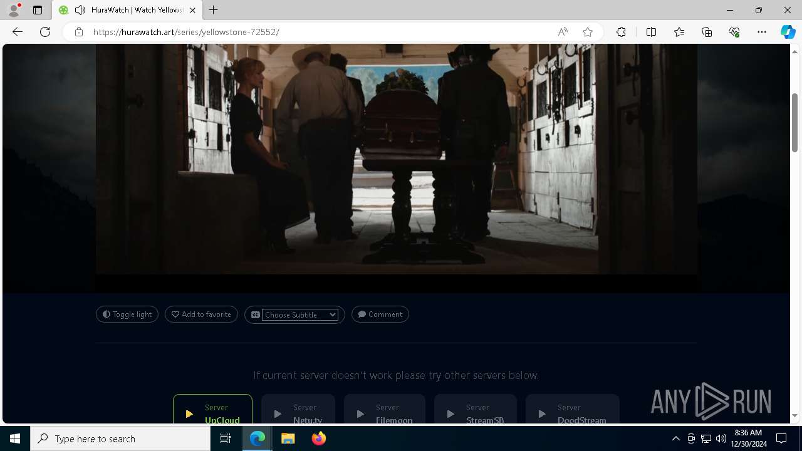
Task: Open Task View on taskbar
Action: coord(226,438)
